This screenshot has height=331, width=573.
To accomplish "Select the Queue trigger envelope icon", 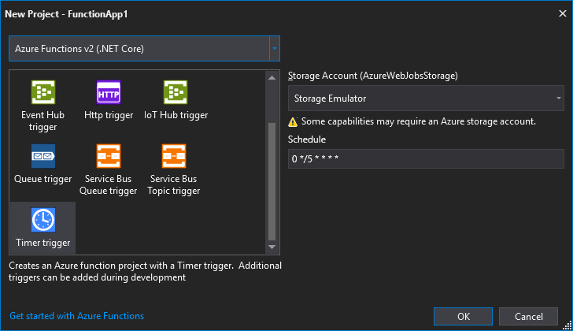I will pos(43,156).
